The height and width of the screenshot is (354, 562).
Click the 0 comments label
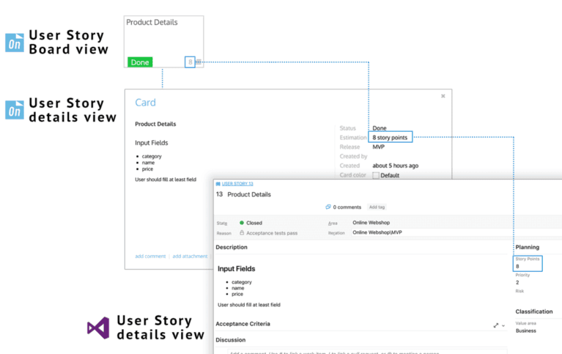(x=347, y=207)
